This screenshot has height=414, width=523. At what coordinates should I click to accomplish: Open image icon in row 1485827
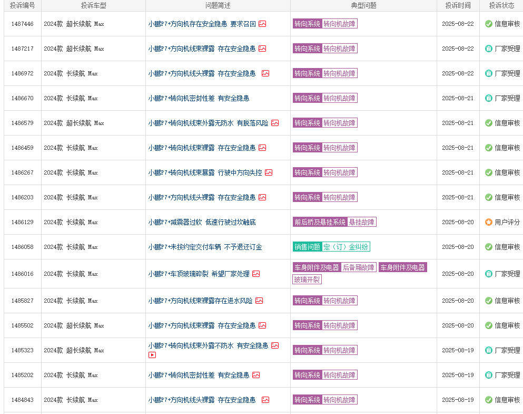click(x=259, y=301)
